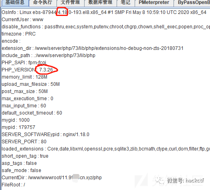Click the WeChat hackctf watermark icon
Image resolution: width=210 pixels, height=190 pixels.
pyautogui.click(x=160, y=181)
